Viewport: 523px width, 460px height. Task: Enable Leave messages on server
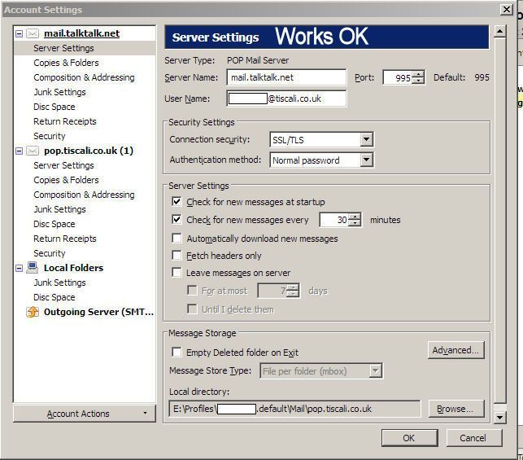pyautogui.click(x=177, y=273)
